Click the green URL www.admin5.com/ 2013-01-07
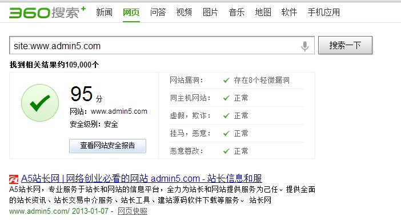Screen dimensions: 401x220 [59, 211]
